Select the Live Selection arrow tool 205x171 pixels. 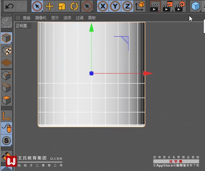point(37,6)
